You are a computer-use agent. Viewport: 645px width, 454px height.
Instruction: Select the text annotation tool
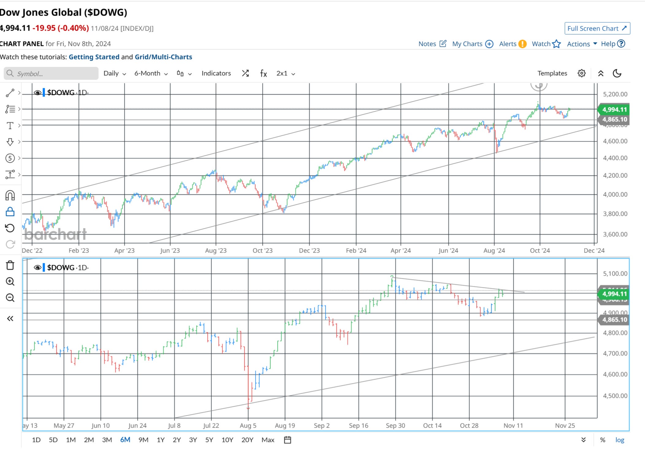(10, 126)
